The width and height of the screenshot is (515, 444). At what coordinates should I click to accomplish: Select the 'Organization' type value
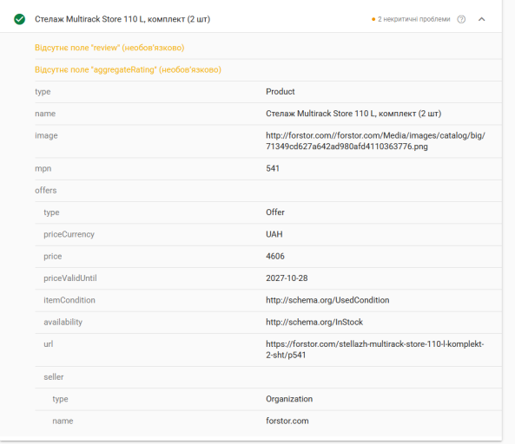(x=289, y=399)
